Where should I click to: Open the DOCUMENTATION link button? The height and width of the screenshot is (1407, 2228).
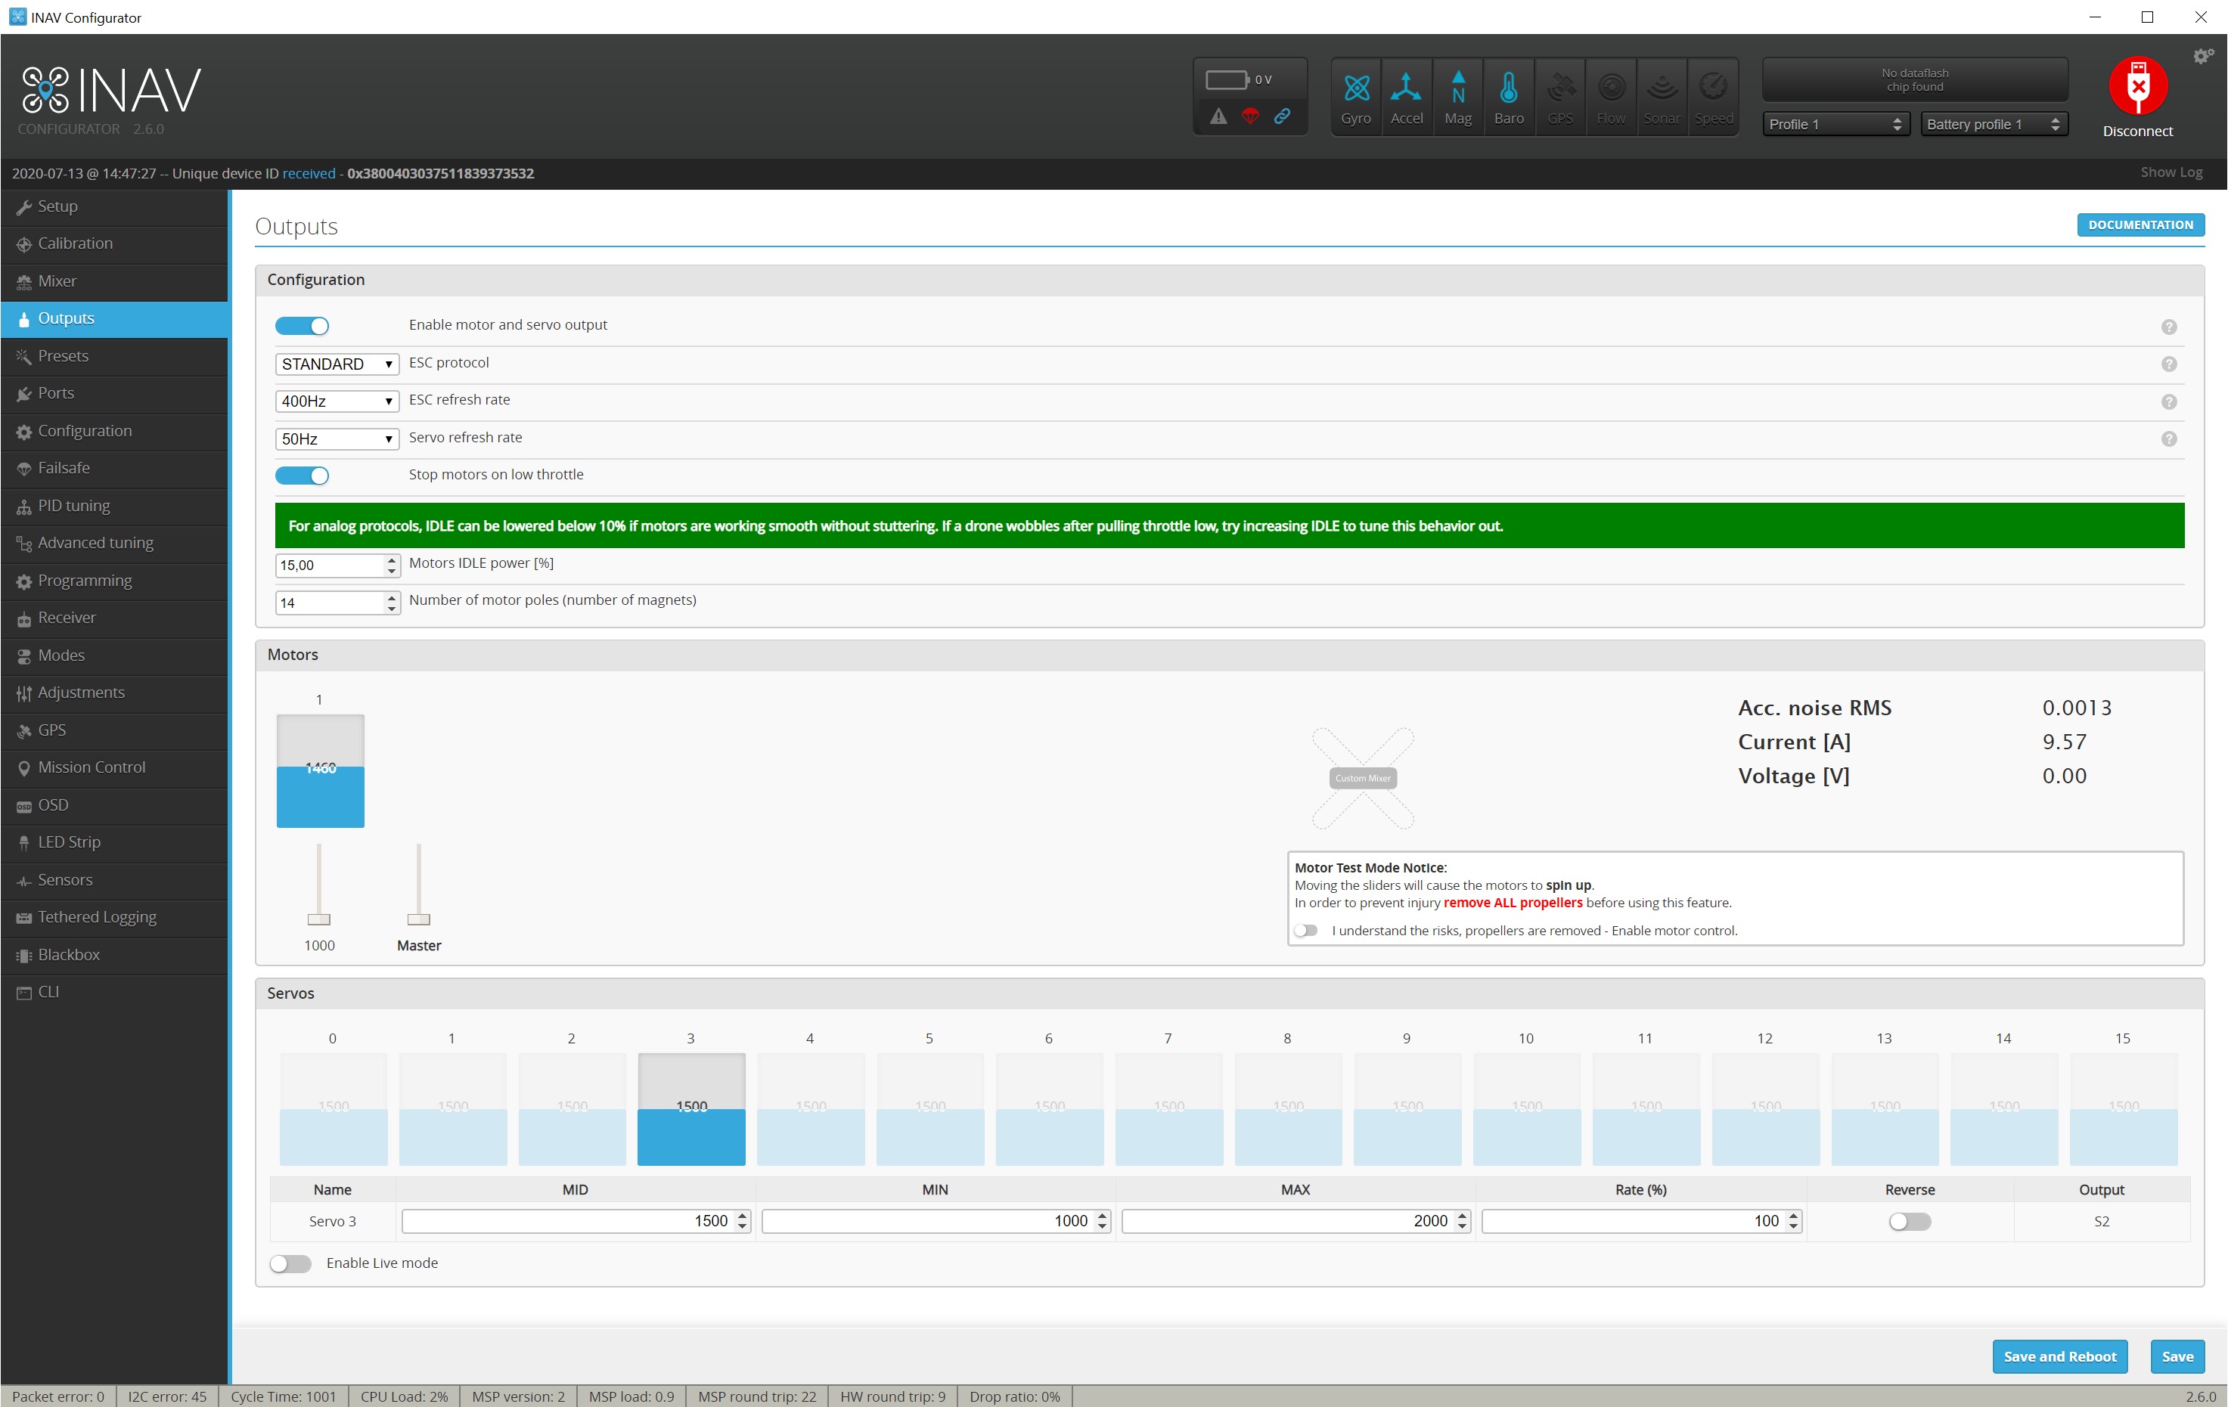pyautogui.click(x=2140, y=225)
